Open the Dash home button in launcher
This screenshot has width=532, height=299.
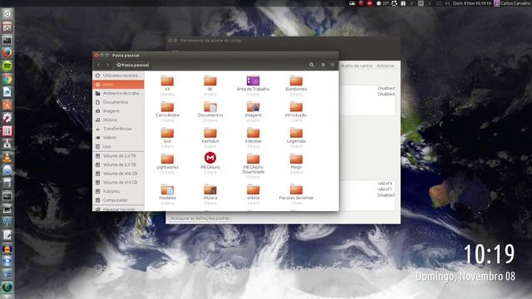coord(7,14)
